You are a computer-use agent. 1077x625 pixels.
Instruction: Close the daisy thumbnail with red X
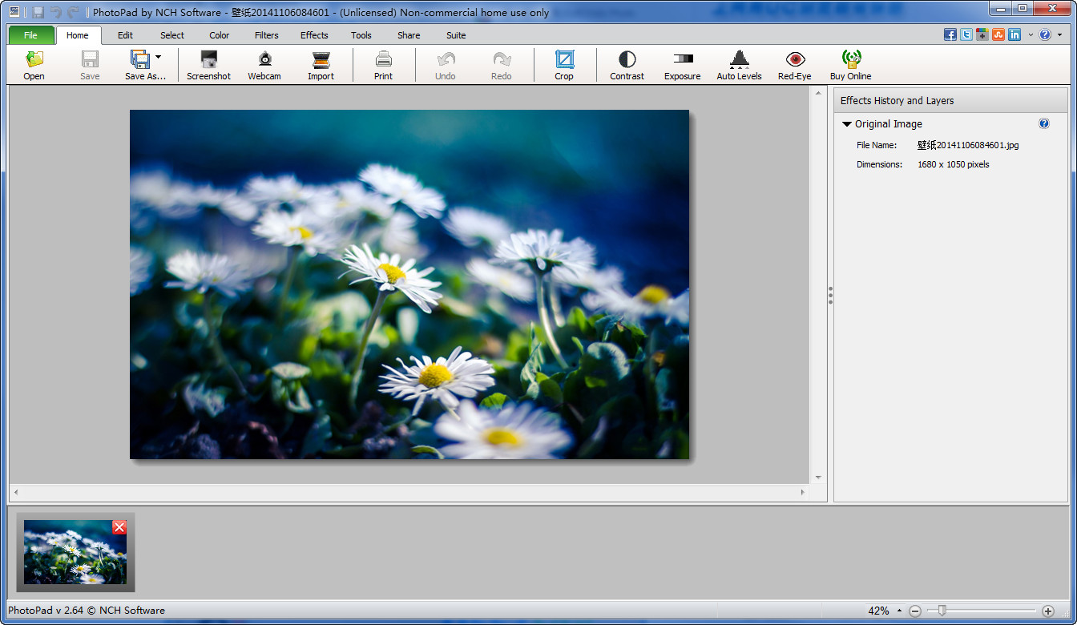[119, 526]
